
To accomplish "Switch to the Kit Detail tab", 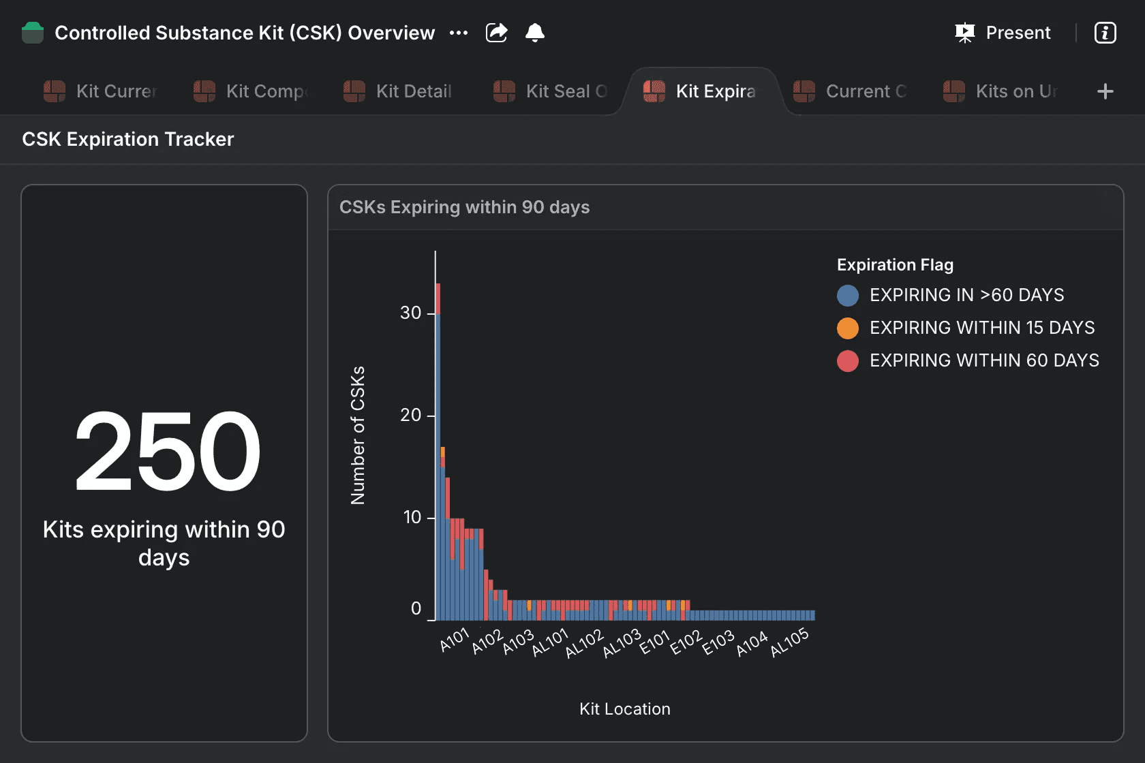I will tap(413, 91).
